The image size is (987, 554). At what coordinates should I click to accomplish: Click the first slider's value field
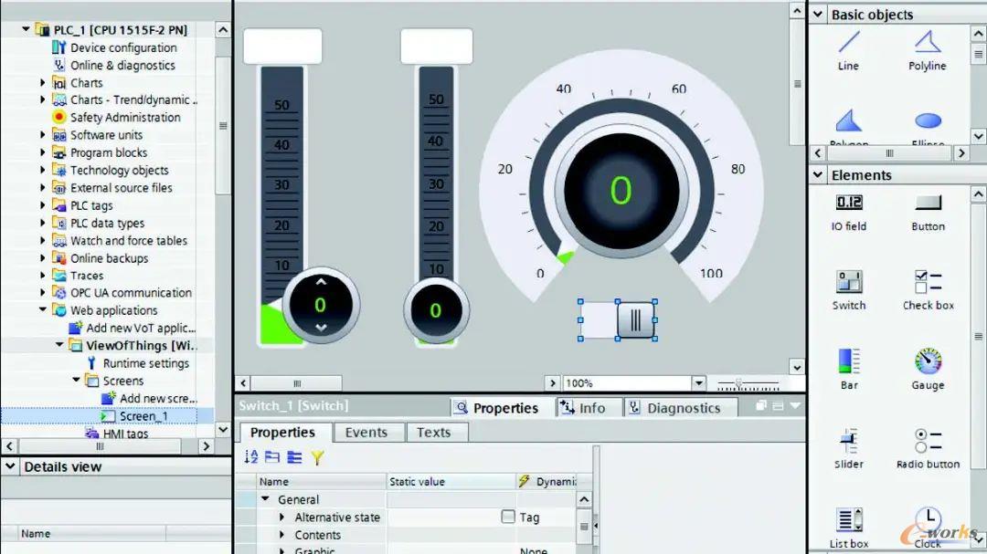point(282,46)
